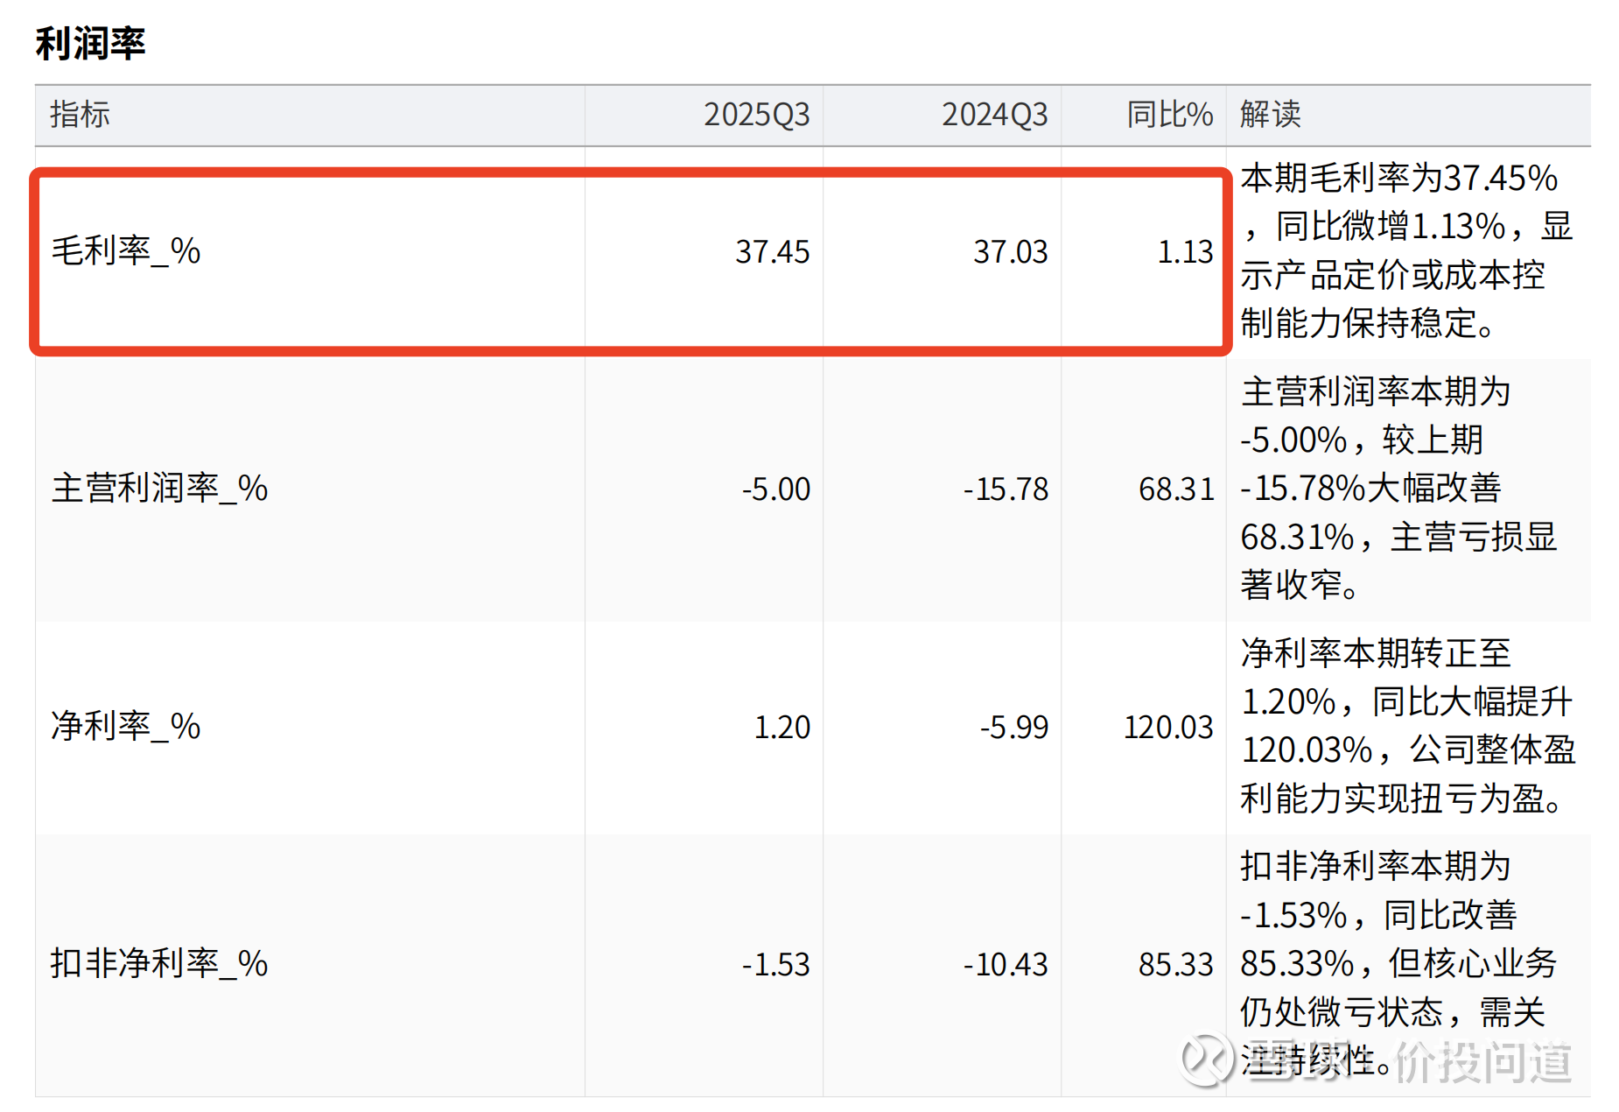Screen dimensions: 1619x1112
Task: Click the 利润率 section heading
Action: click(90, 43)
